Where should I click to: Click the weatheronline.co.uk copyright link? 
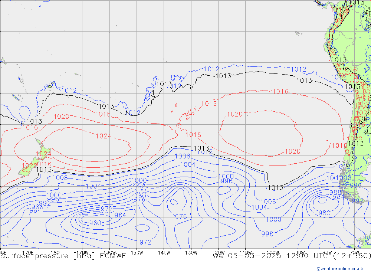(x=340, y=268)
